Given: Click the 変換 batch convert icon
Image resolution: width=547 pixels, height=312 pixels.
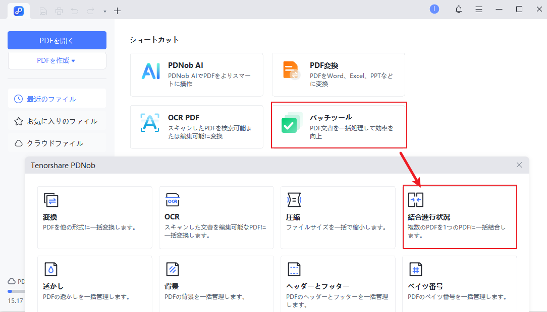Looking at the screenshot, I should coord(51,200).
